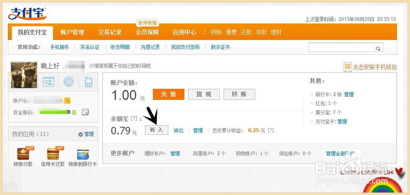Image resolution: width=410 pixels, height=195 pixels.
Task: Open the ID card profile icon
Action: pos(49,82)
